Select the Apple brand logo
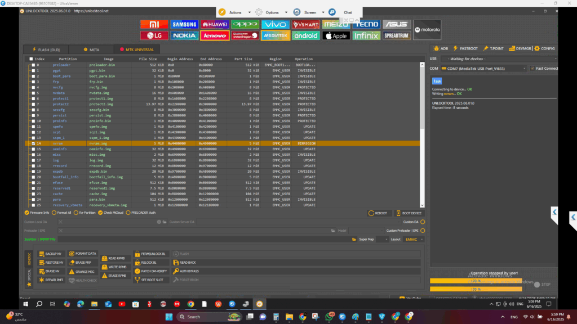 [x=336, y=35]
